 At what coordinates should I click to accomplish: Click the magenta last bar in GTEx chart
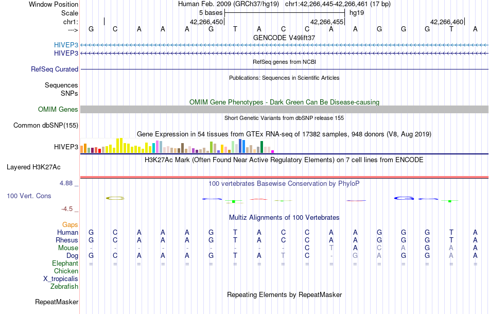coord(273,151)
